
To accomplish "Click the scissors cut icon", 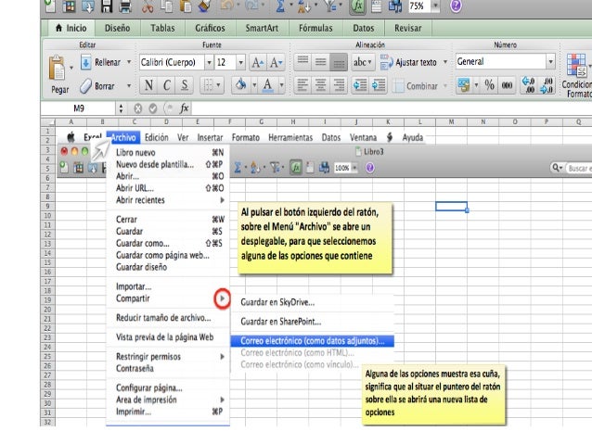I will (x=148, y=6).
